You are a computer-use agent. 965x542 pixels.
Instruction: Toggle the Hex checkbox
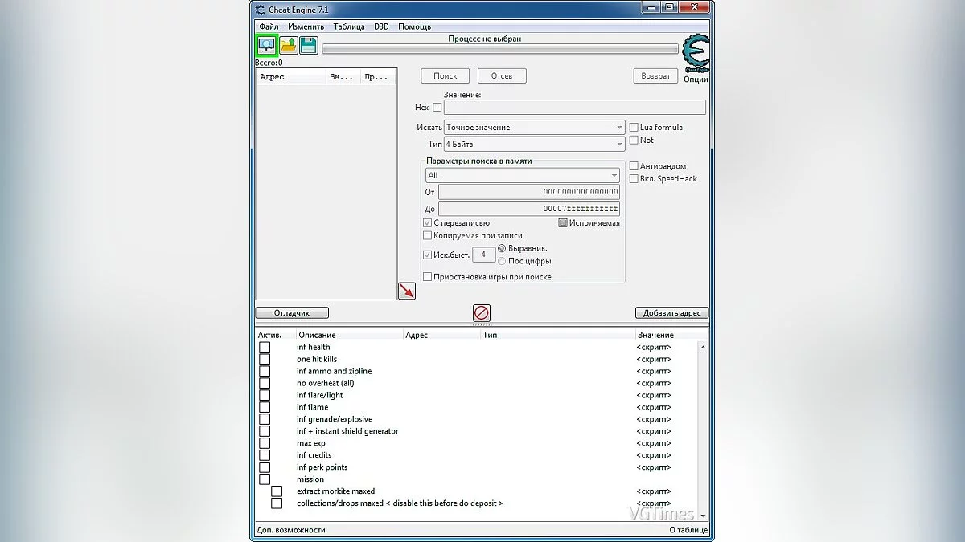(437, 107)
